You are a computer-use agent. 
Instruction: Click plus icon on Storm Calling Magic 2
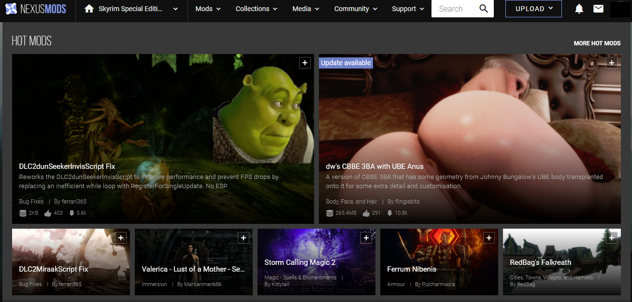pos(366,238)
